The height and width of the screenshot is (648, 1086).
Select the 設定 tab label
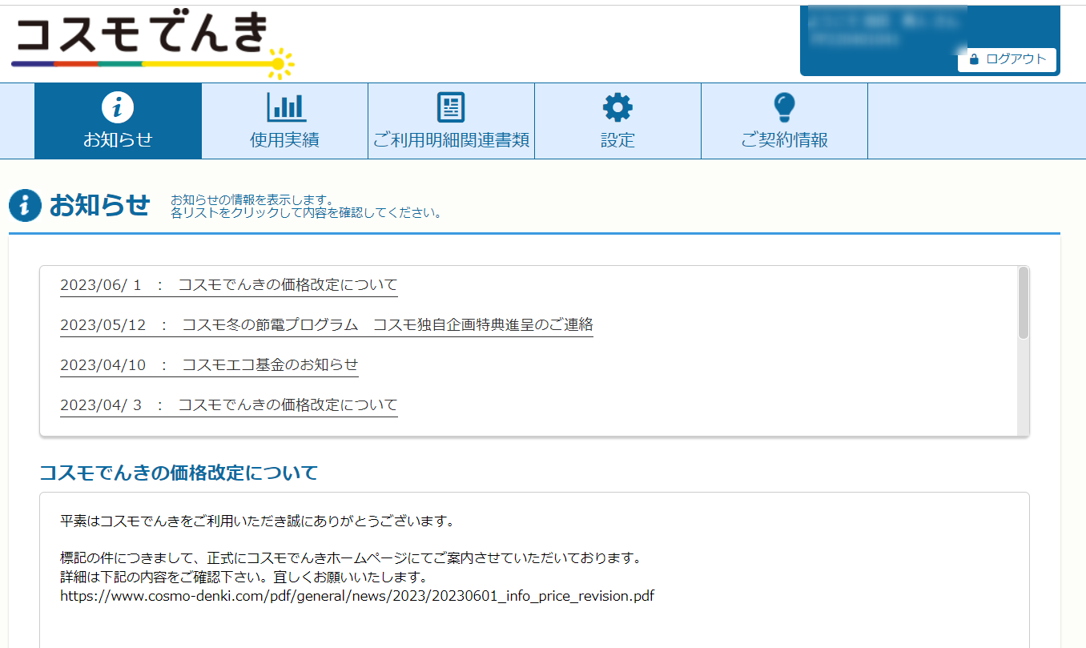point(617,140)
